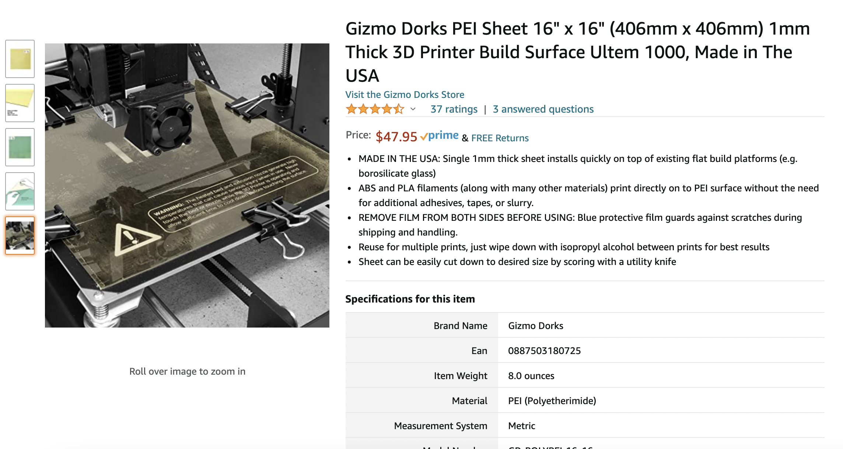Click the star rating icons
843x449 pixels.
pos(375,109)
